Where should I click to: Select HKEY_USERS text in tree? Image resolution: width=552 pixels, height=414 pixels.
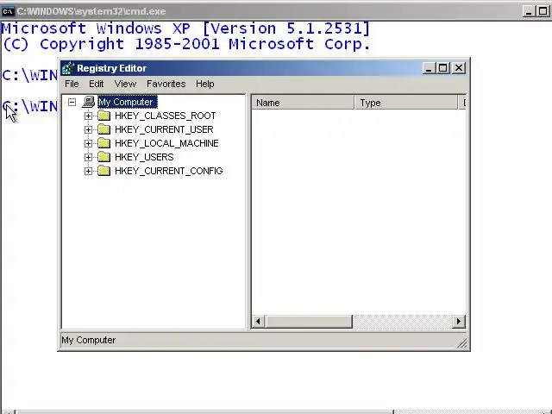click(144, 157)
